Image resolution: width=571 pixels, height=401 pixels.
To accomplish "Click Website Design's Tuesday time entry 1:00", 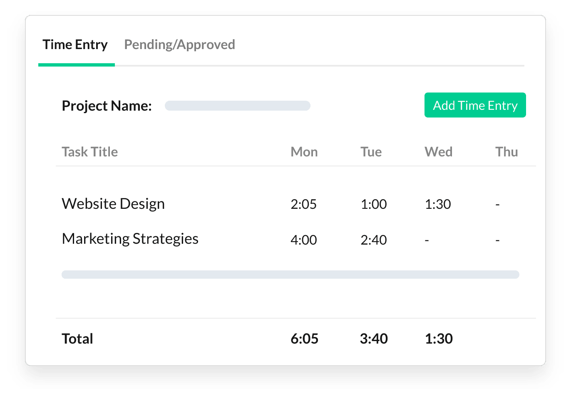I will 373,204.
